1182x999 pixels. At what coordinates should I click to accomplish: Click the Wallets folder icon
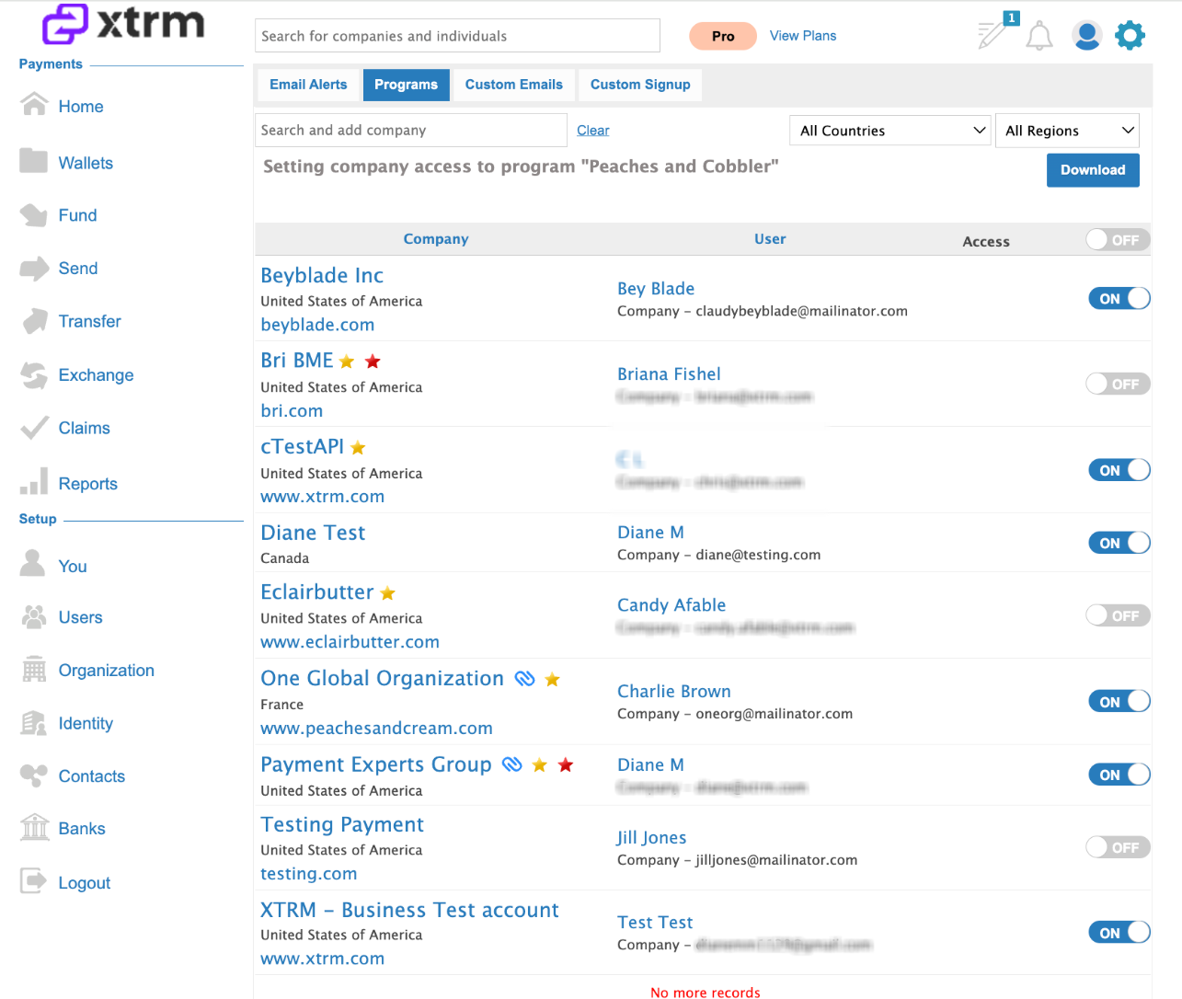[x=34, y=161]
